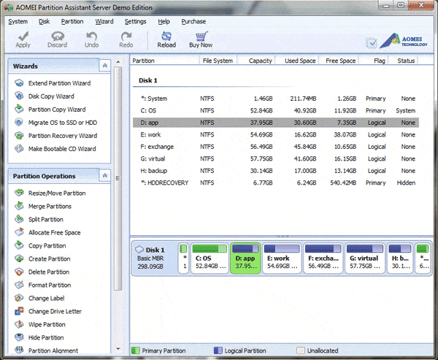438x360 pixels.
Task: Click the Hide Partition icon
Action: pos(19,337)
